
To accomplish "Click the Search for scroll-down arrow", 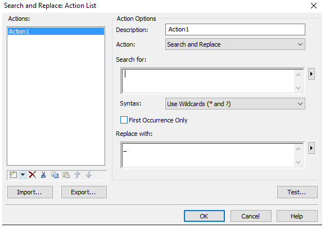I will (298, 88).
